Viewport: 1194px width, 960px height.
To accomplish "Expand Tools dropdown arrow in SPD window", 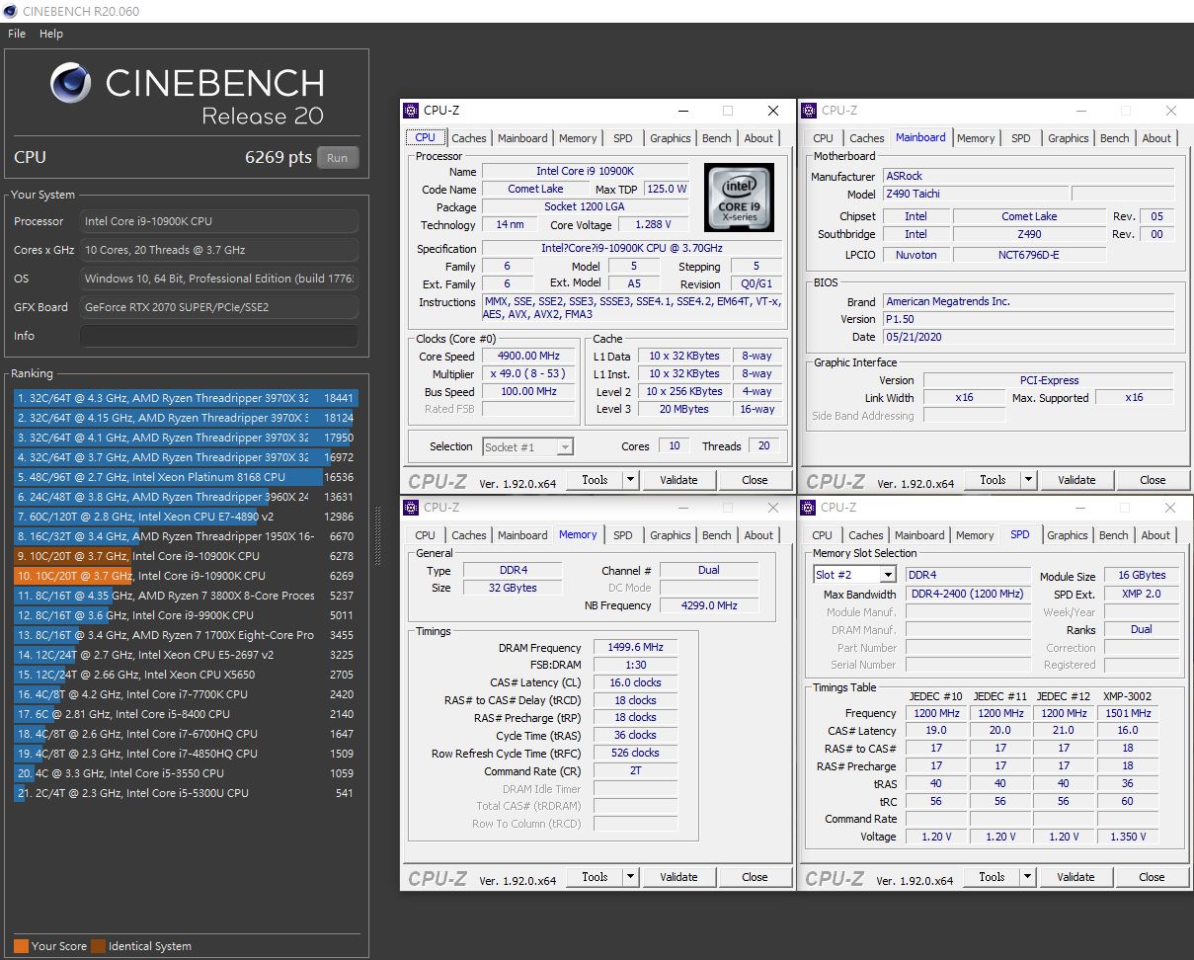I will tap(1028, 877).
